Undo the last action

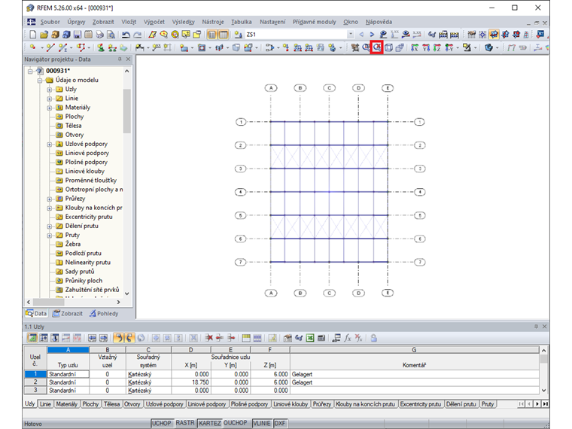(x=126, y=35)
